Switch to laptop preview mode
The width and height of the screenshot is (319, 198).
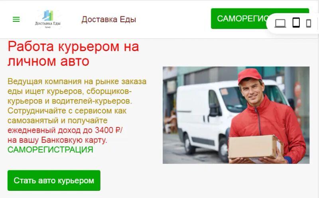tap(280, 23)
